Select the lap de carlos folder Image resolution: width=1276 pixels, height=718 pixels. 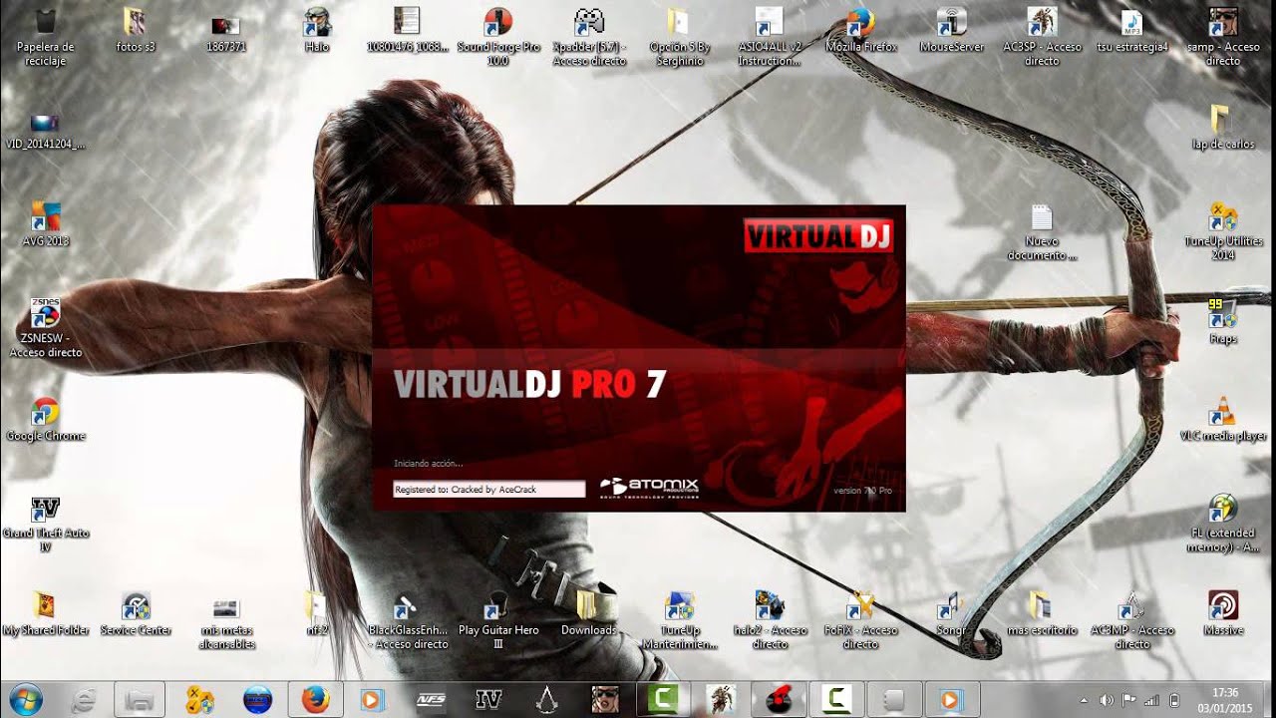(x=1223, y=127)
